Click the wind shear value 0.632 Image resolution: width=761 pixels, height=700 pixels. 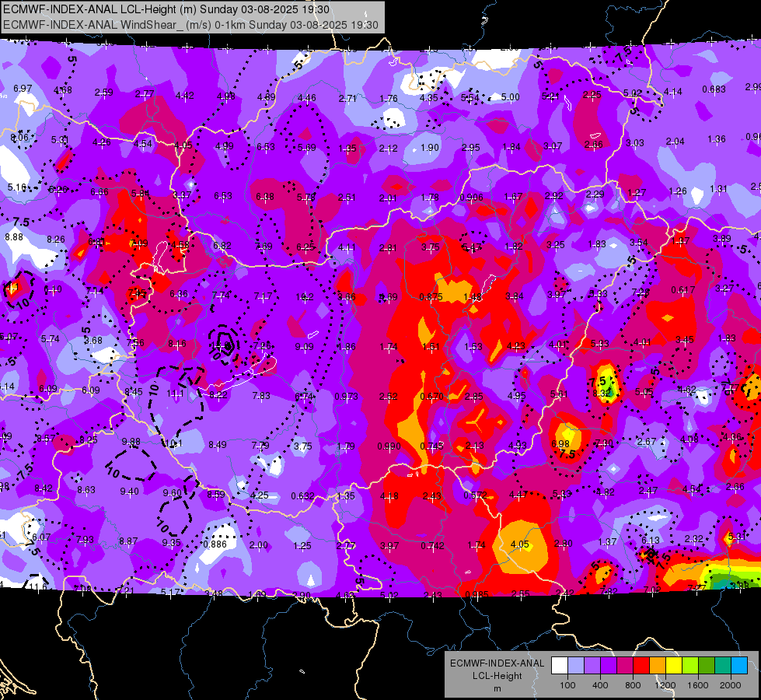pos(303,496)
